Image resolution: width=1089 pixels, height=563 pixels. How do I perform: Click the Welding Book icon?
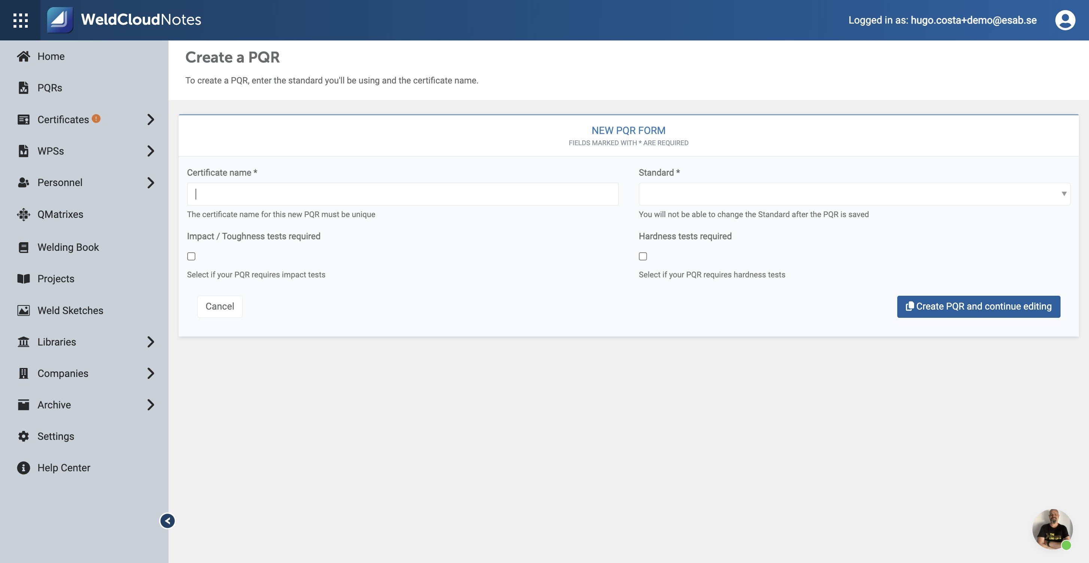point(24,247)
